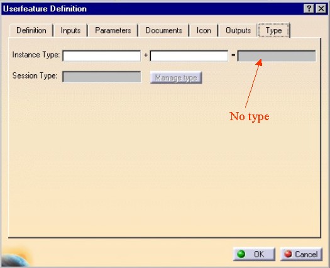The image size is (330, 268).
Task: Confirm with the OK button
Action: 254,254
